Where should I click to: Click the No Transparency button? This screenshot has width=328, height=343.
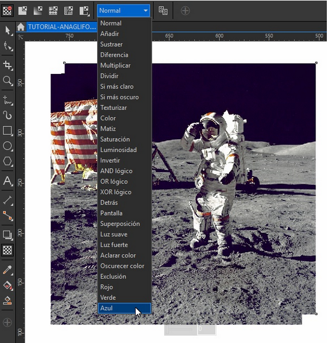click(x=7, y=10)
